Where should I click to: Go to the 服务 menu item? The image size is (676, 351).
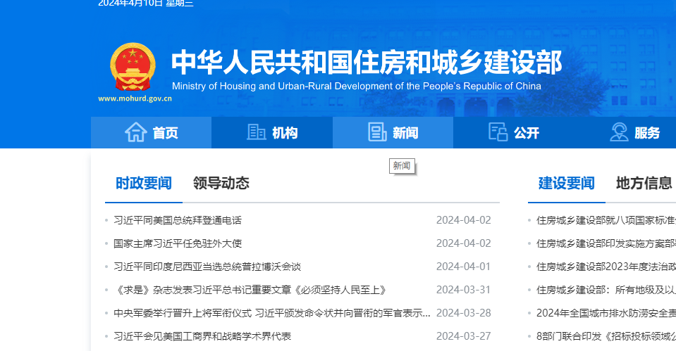click(647, 133)
